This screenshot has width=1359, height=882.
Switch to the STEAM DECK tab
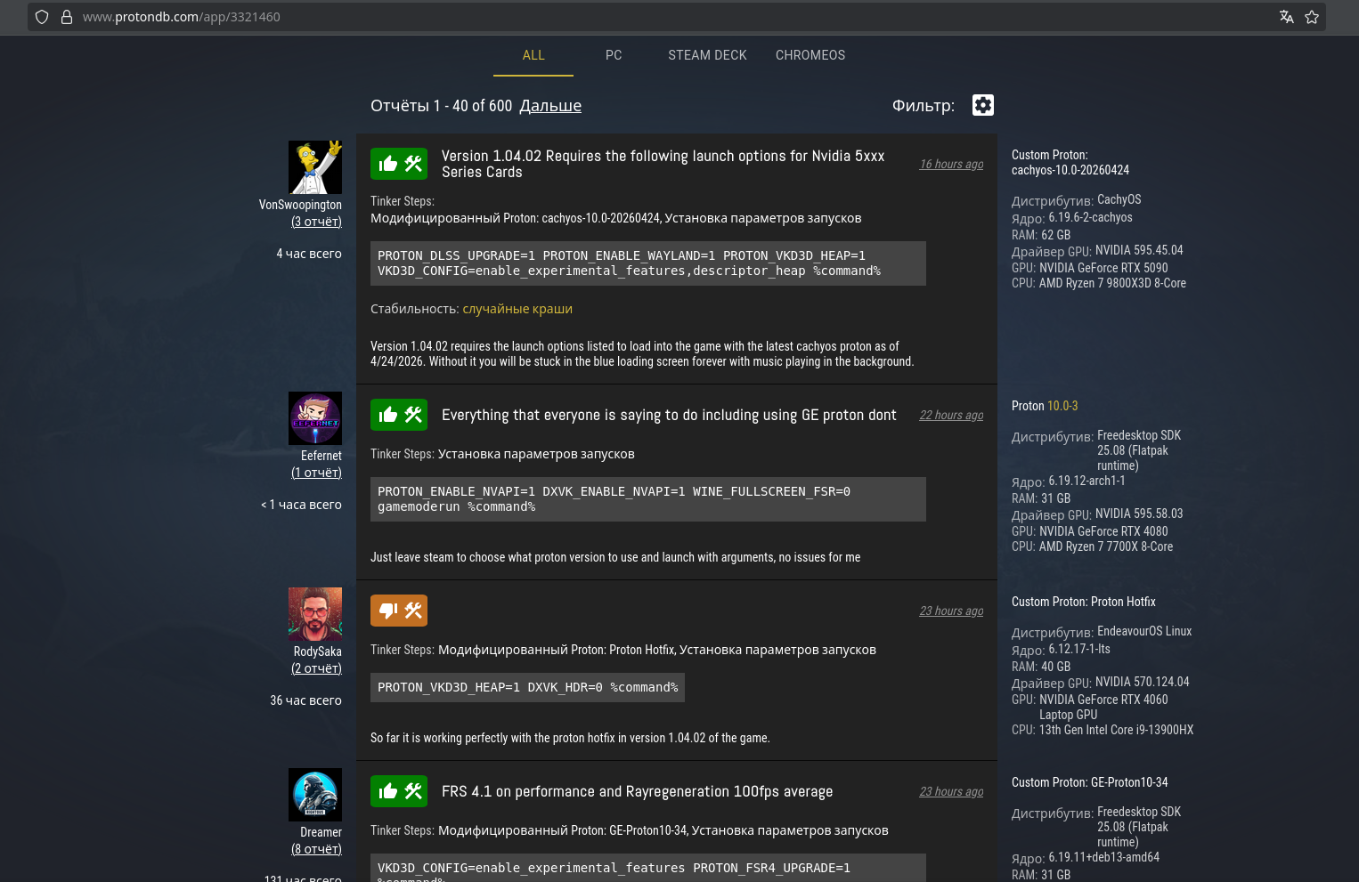click(x=707, y=55)
